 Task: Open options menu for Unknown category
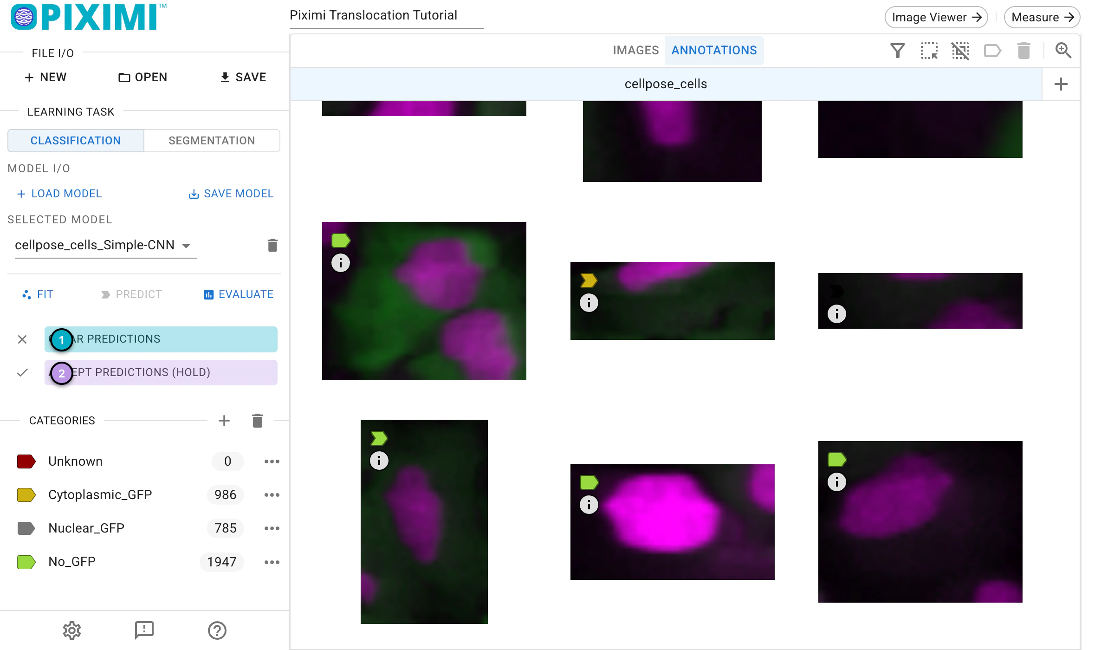[x=272, y=461]
